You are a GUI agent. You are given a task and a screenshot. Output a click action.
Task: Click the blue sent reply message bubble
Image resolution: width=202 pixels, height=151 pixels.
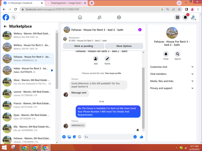[x=108, y=112]
